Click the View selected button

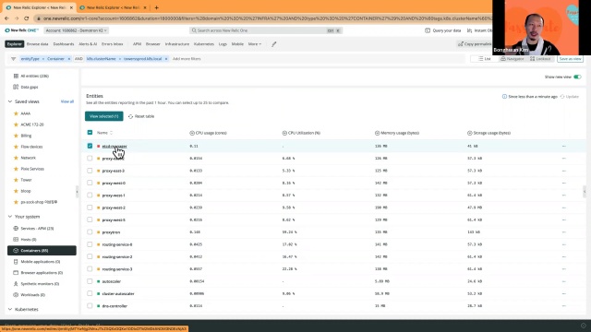pyautogui.click(x=104, y=116)
